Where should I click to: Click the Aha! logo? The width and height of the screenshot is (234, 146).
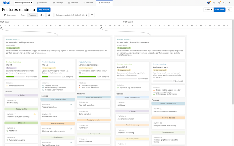pos(7,3)
